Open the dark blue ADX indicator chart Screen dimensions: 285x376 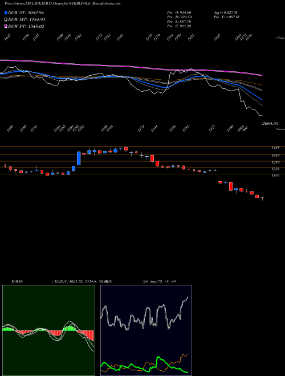[x=146, y=330]
